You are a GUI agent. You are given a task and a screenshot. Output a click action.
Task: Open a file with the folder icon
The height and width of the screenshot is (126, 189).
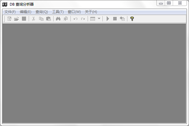(x=16, y=19)
